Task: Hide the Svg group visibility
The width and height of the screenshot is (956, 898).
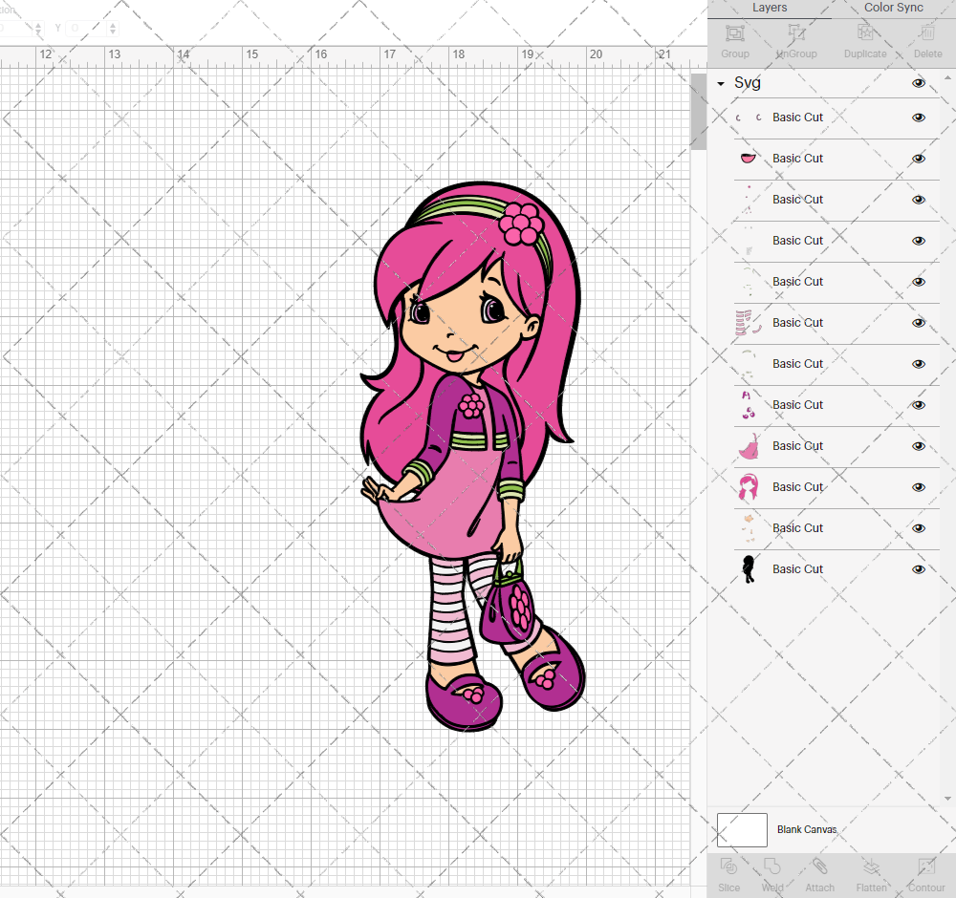Action: tap(918, 83)
